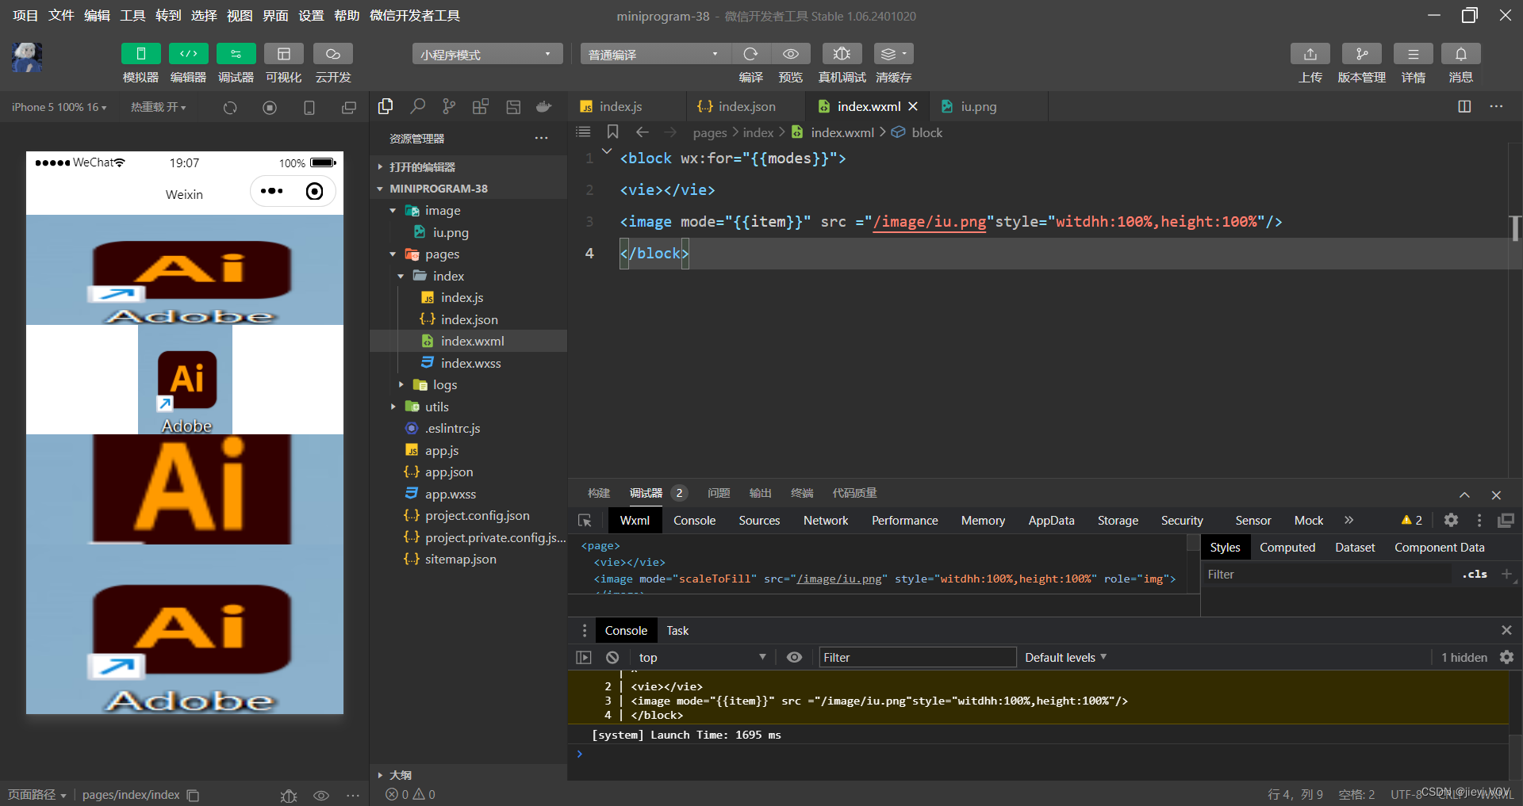Click the preview eye icon

tap(791, 54)
